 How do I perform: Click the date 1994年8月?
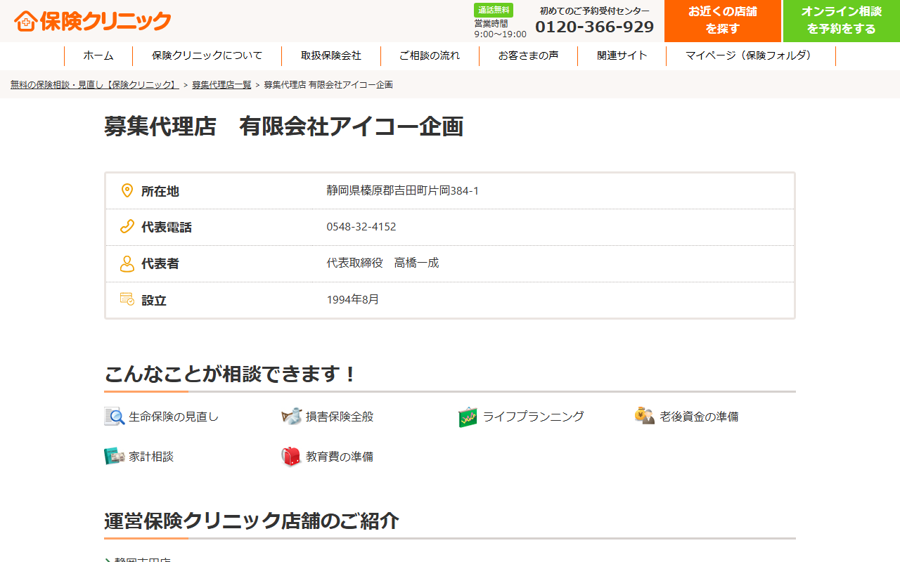(353, 299)
